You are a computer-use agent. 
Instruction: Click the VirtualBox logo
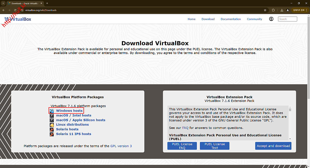18,19
